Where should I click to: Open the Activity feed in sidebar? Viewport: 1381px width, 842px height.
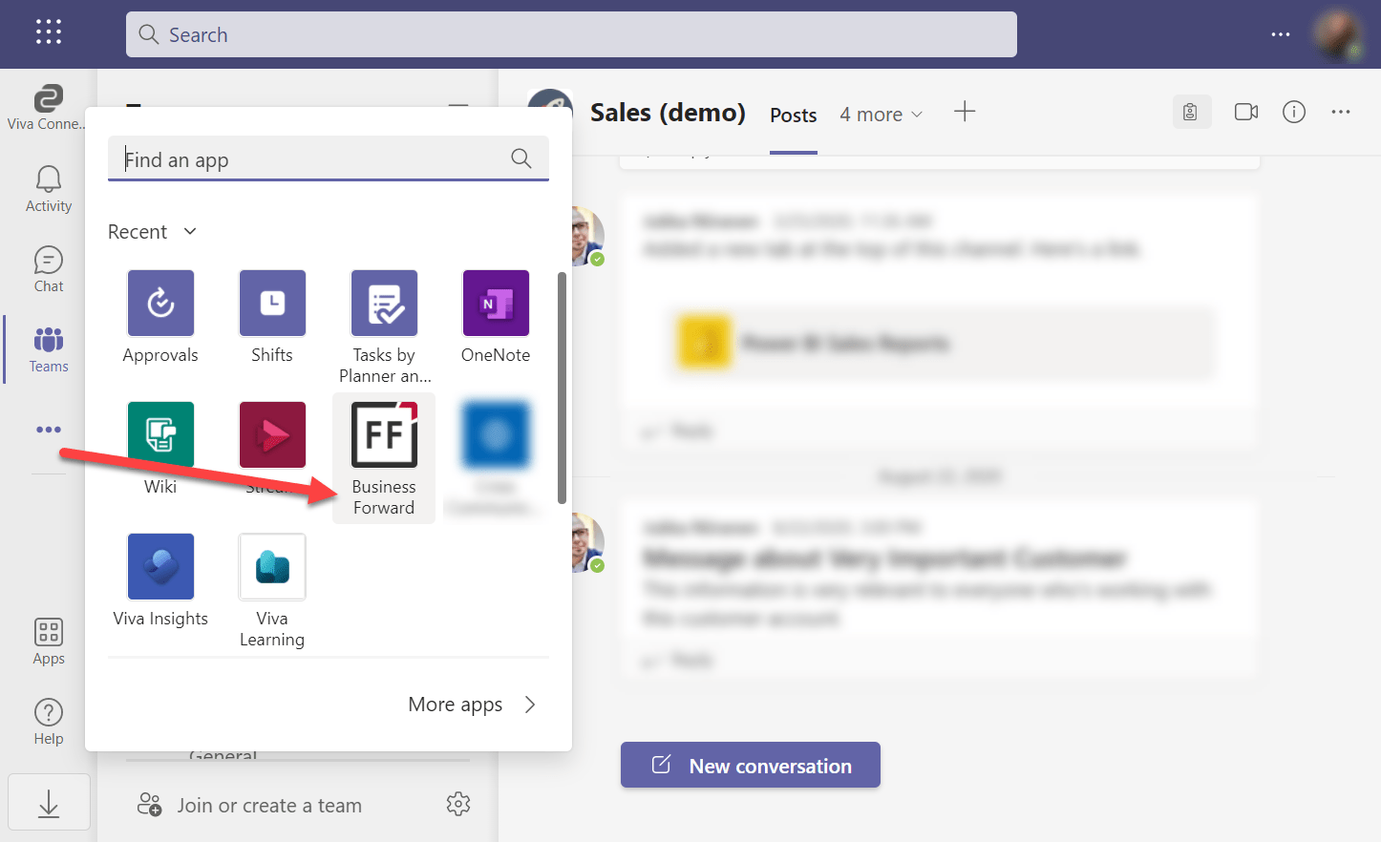(48, 186)
